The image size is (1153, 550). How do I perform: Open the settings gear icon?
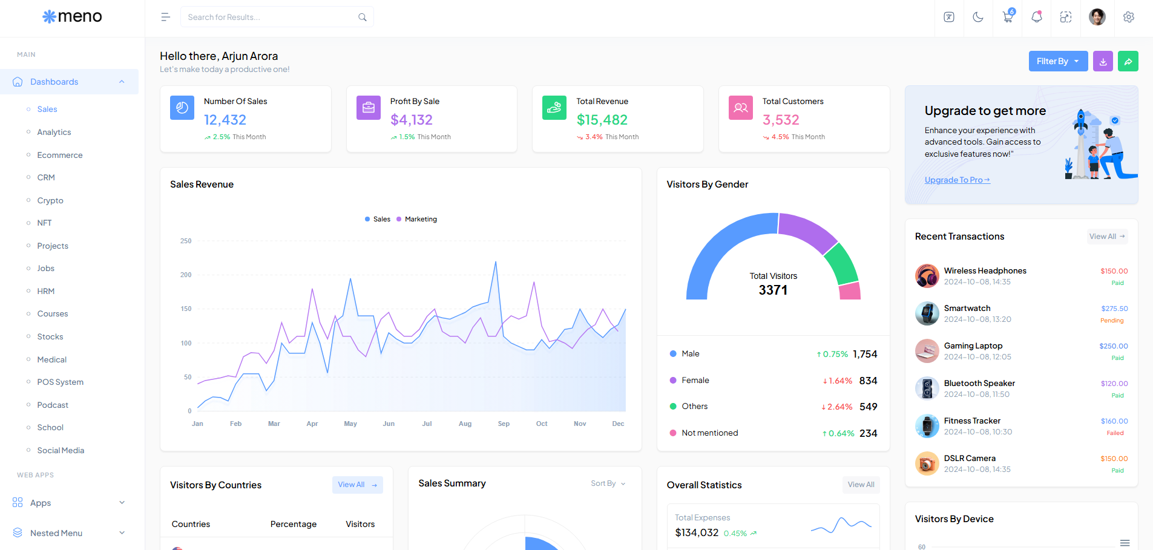tap(1129, 17)
